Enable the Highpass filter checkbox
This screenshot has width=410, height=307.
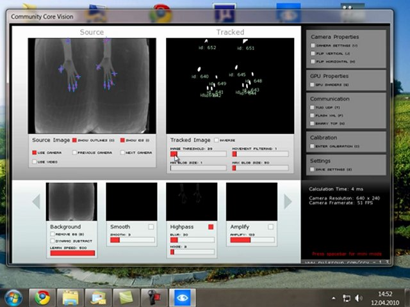tap(211, 227)
